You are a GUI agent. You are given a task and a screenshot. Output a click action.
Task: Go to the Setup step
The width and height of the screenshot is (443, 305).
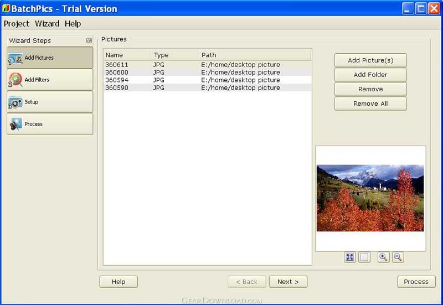click(50, 102)
